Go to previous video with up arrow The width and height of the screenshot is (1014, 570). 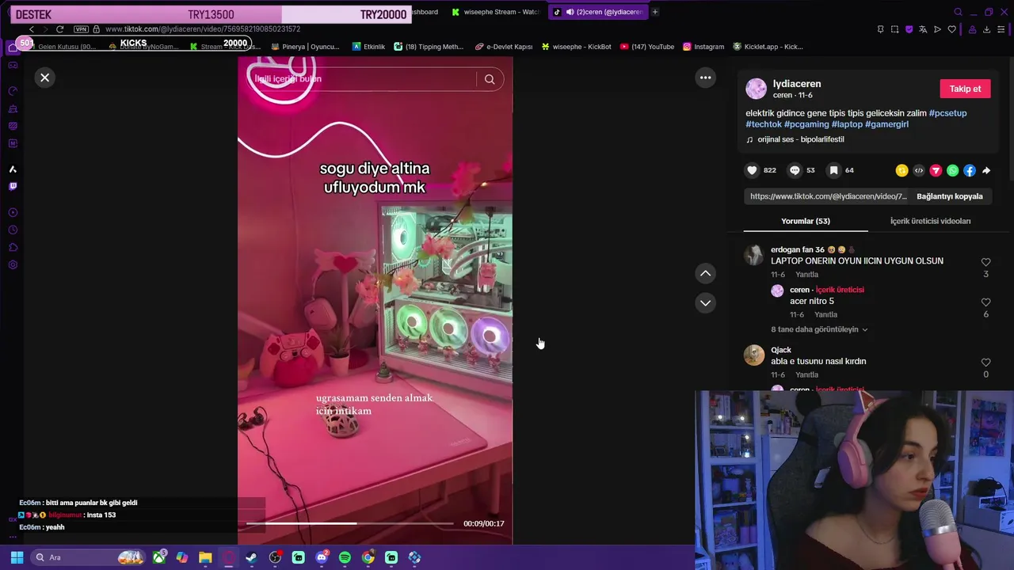coord(705,273)
